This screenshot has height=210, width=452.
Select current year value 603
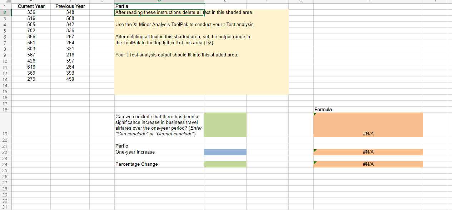tap(31, 49)
